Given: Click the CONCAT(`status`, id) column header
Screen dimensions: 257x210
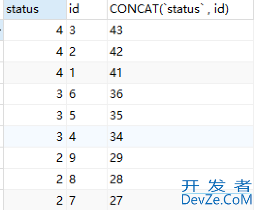Looking at the screenshot, I should (x=180, y=10).
